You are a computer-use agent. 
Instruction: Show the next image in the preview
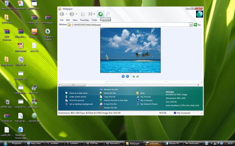127,76
